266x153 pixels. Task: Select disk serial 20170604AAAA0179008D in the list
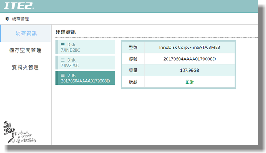(x=85, y=81)
